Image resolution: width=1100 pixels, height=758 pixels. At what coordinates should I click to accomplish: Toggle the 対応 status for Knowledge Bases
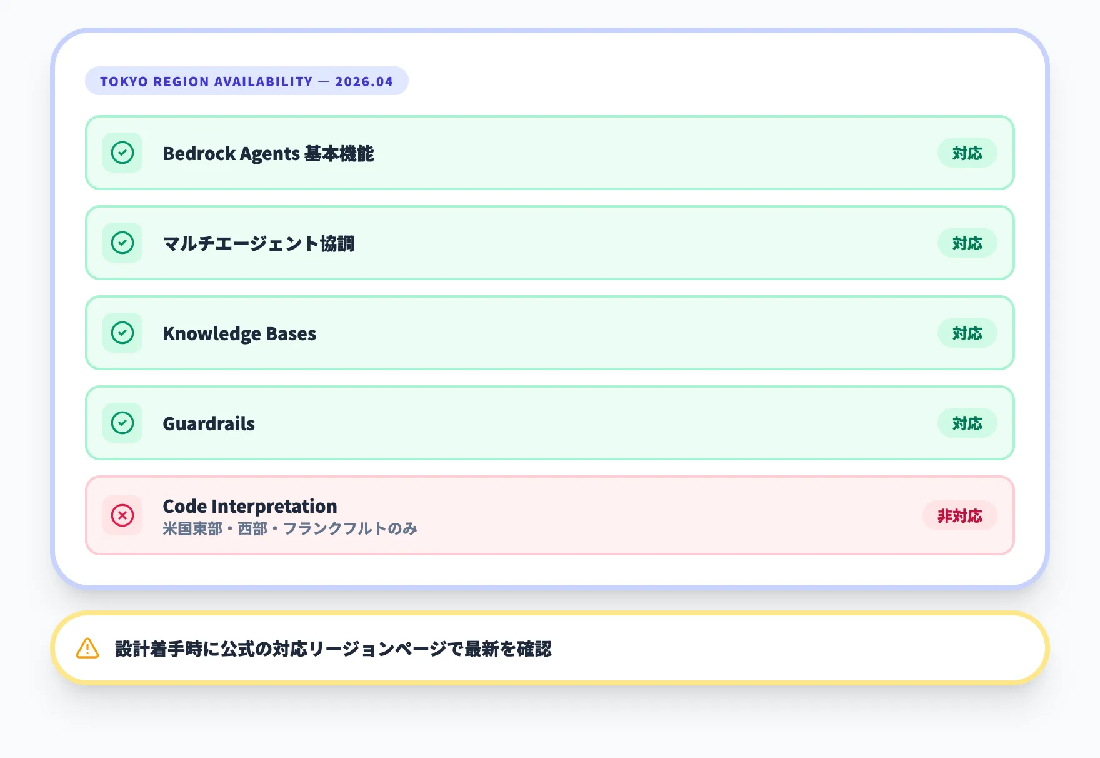click(967, 333)
